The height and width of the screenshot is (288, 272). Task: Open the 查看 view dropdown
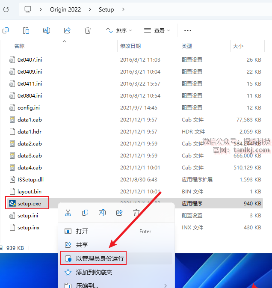[157, 30]
